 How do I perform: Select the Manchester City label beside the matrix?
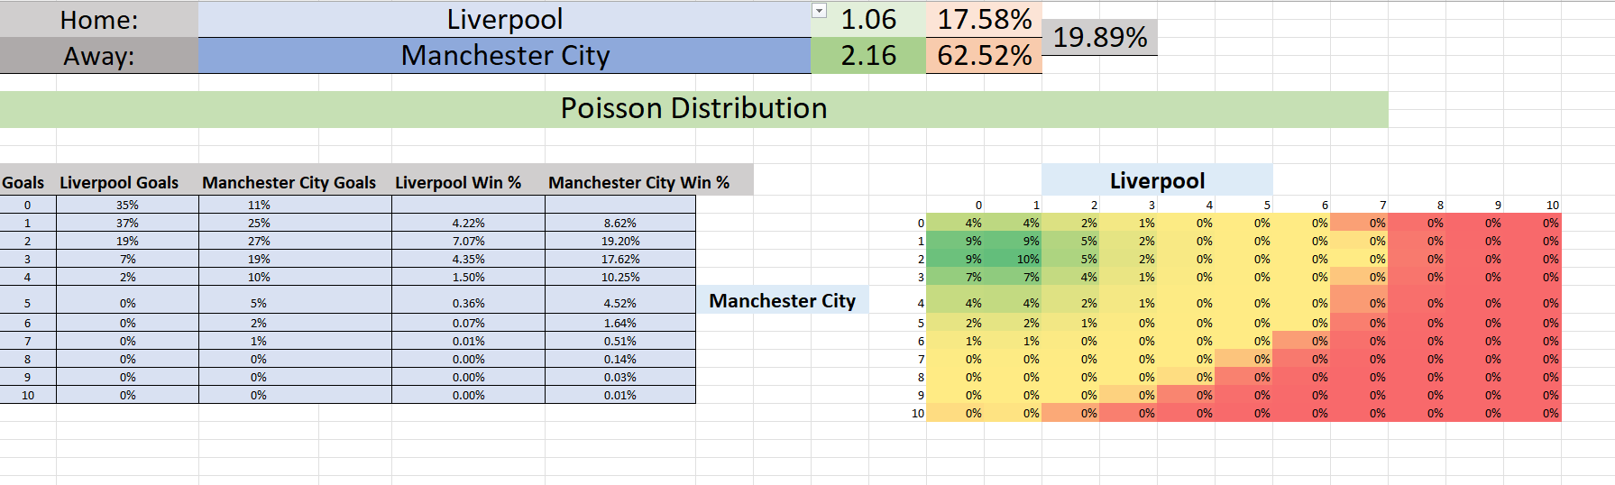[782, 300]
